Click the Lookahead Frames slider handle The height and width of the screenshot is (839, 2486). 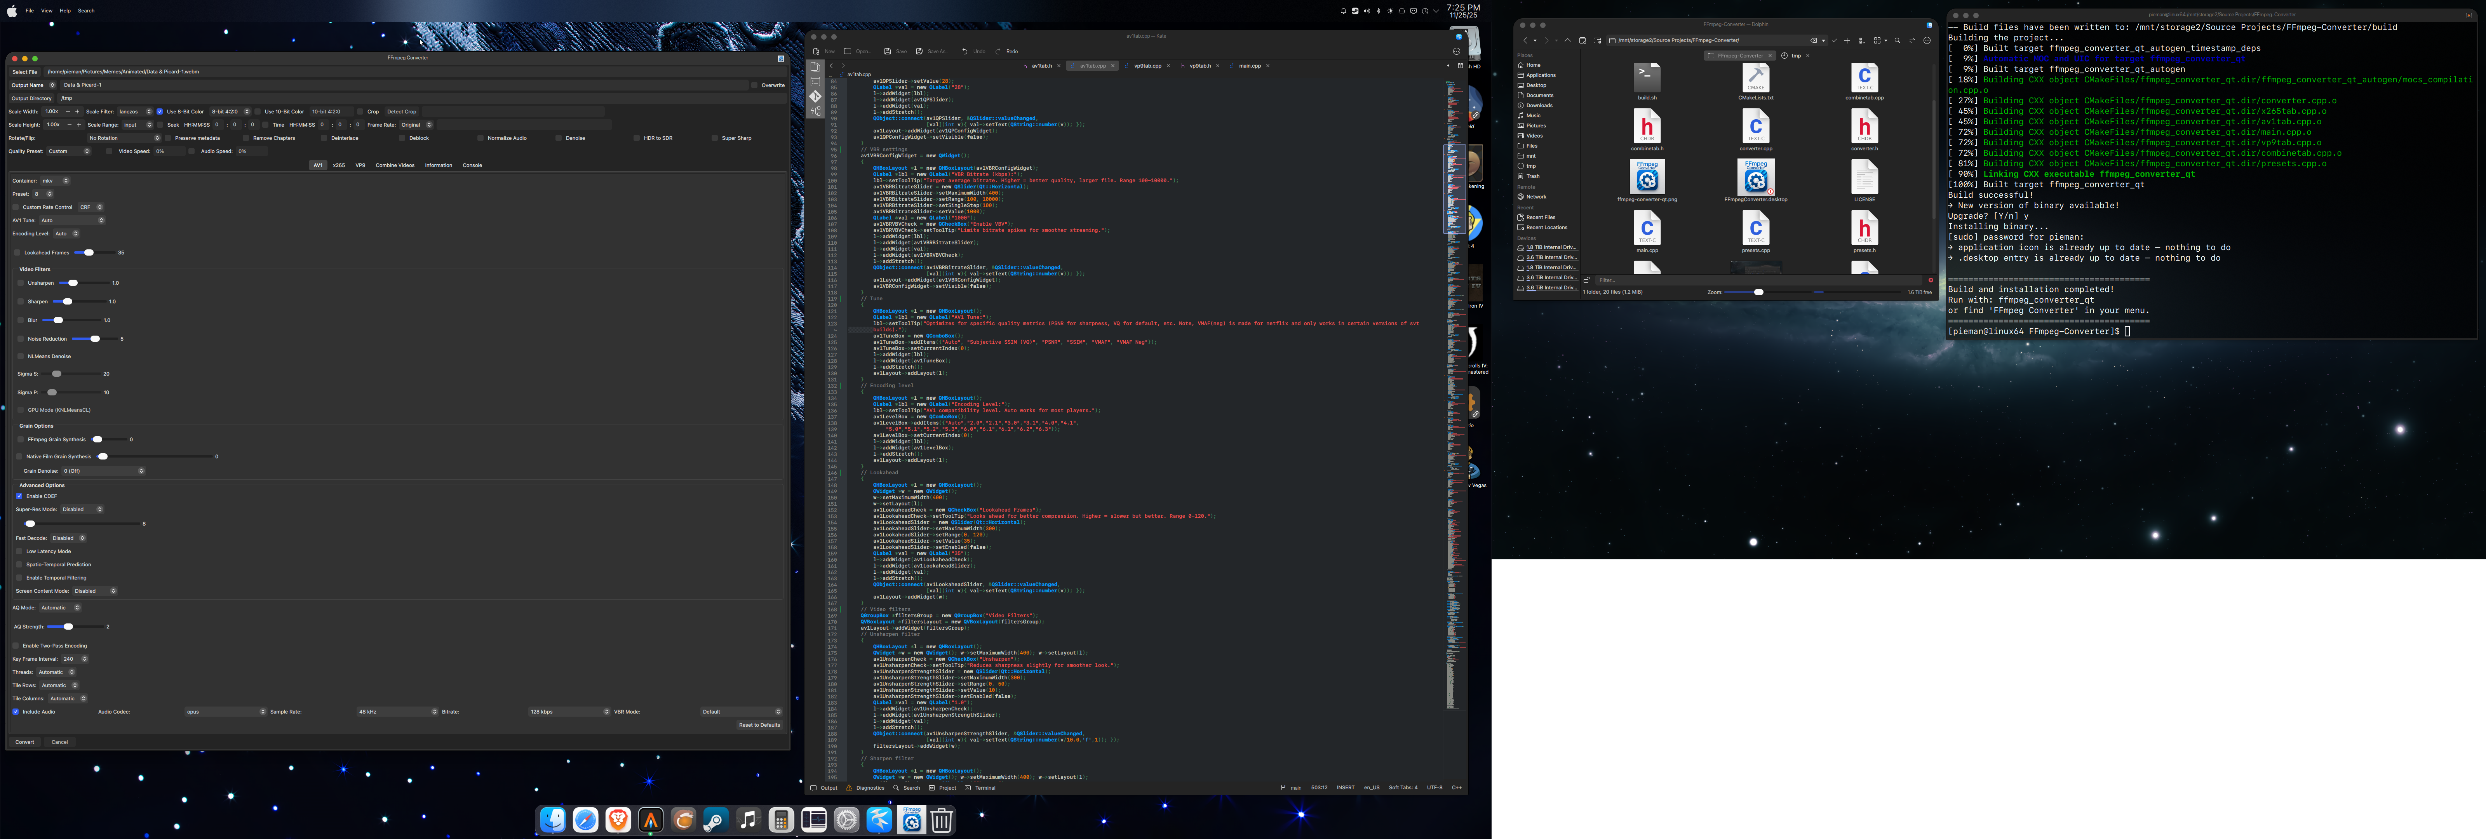point(89,253)
